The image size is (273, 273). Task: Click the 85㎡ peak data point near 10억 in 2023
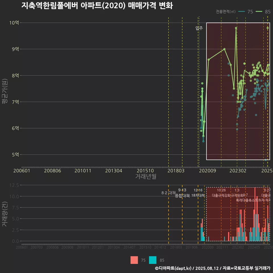(x=236, y=28)
